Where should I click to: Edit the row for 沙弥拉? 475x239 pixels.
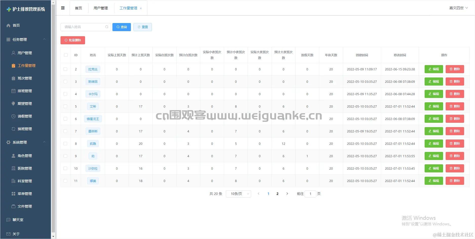[434, 168]
